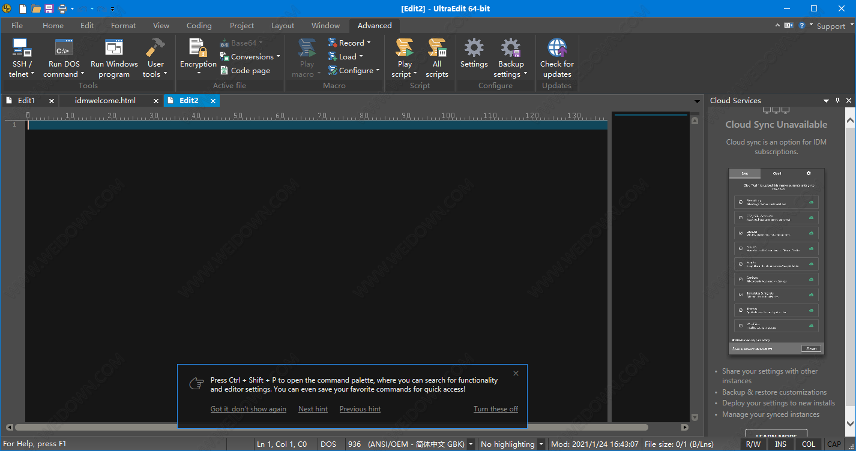
Task: Open the No highlighting dropdown
Action: (x=541, y=444)
